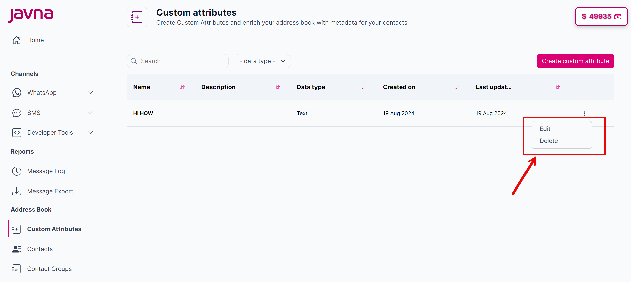The image size is (631, 282).
Task: Select the Message Export download icon
Action: (x=16, y=191)
